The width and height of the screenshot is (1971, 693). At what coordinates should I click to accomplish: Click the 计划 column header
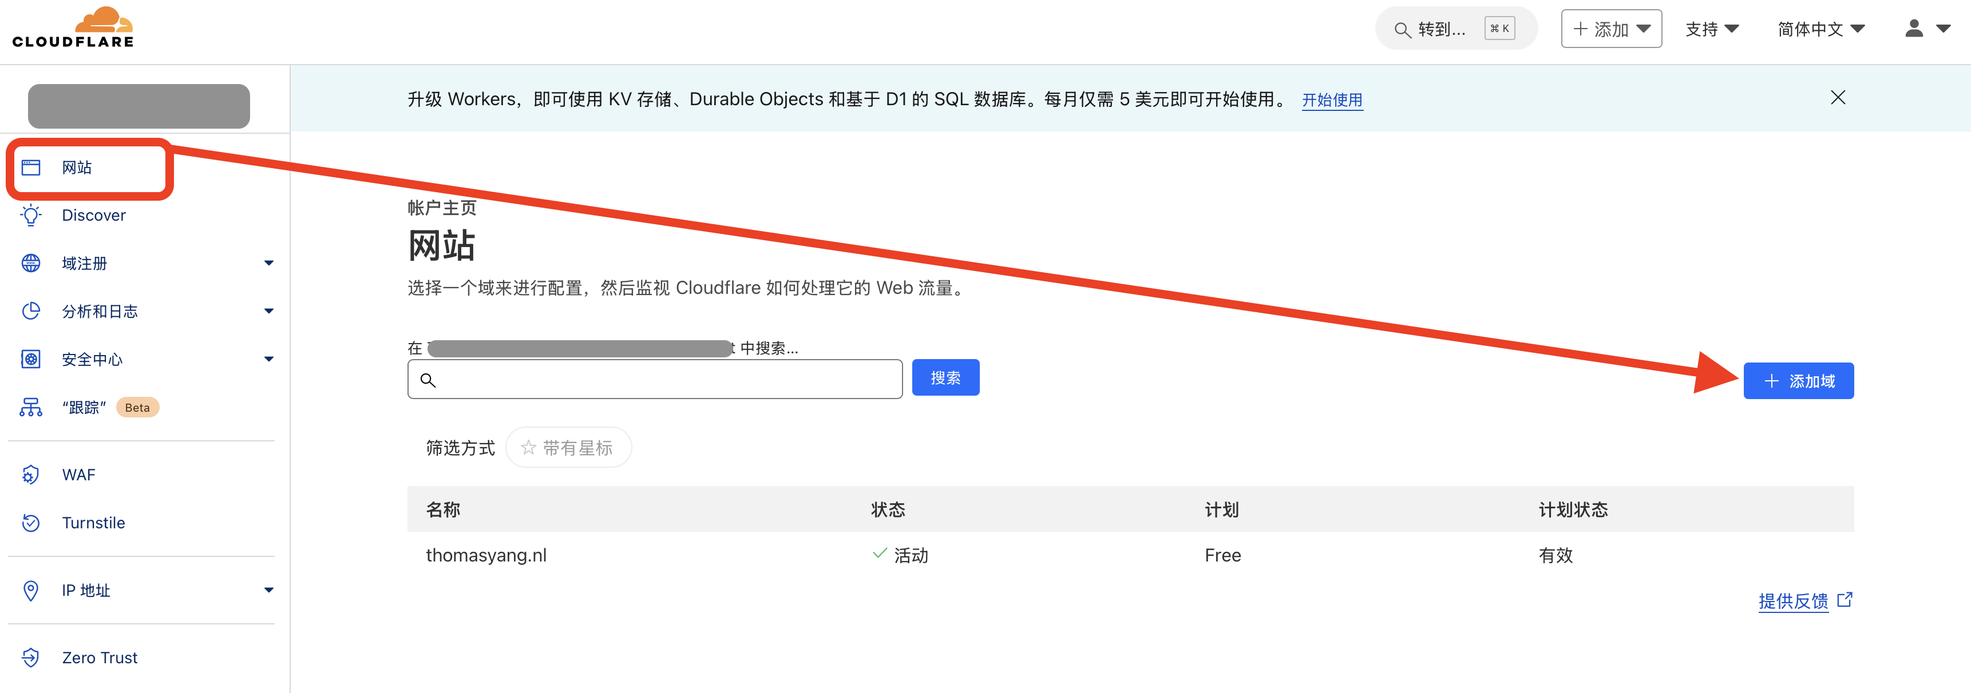click(x=1221, y=509)
